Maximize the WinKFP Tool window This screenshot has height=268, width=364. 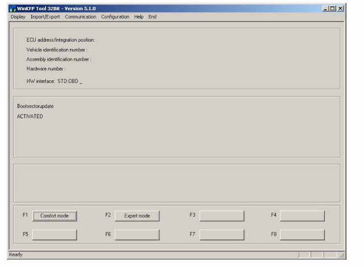(x=332, y=9)
